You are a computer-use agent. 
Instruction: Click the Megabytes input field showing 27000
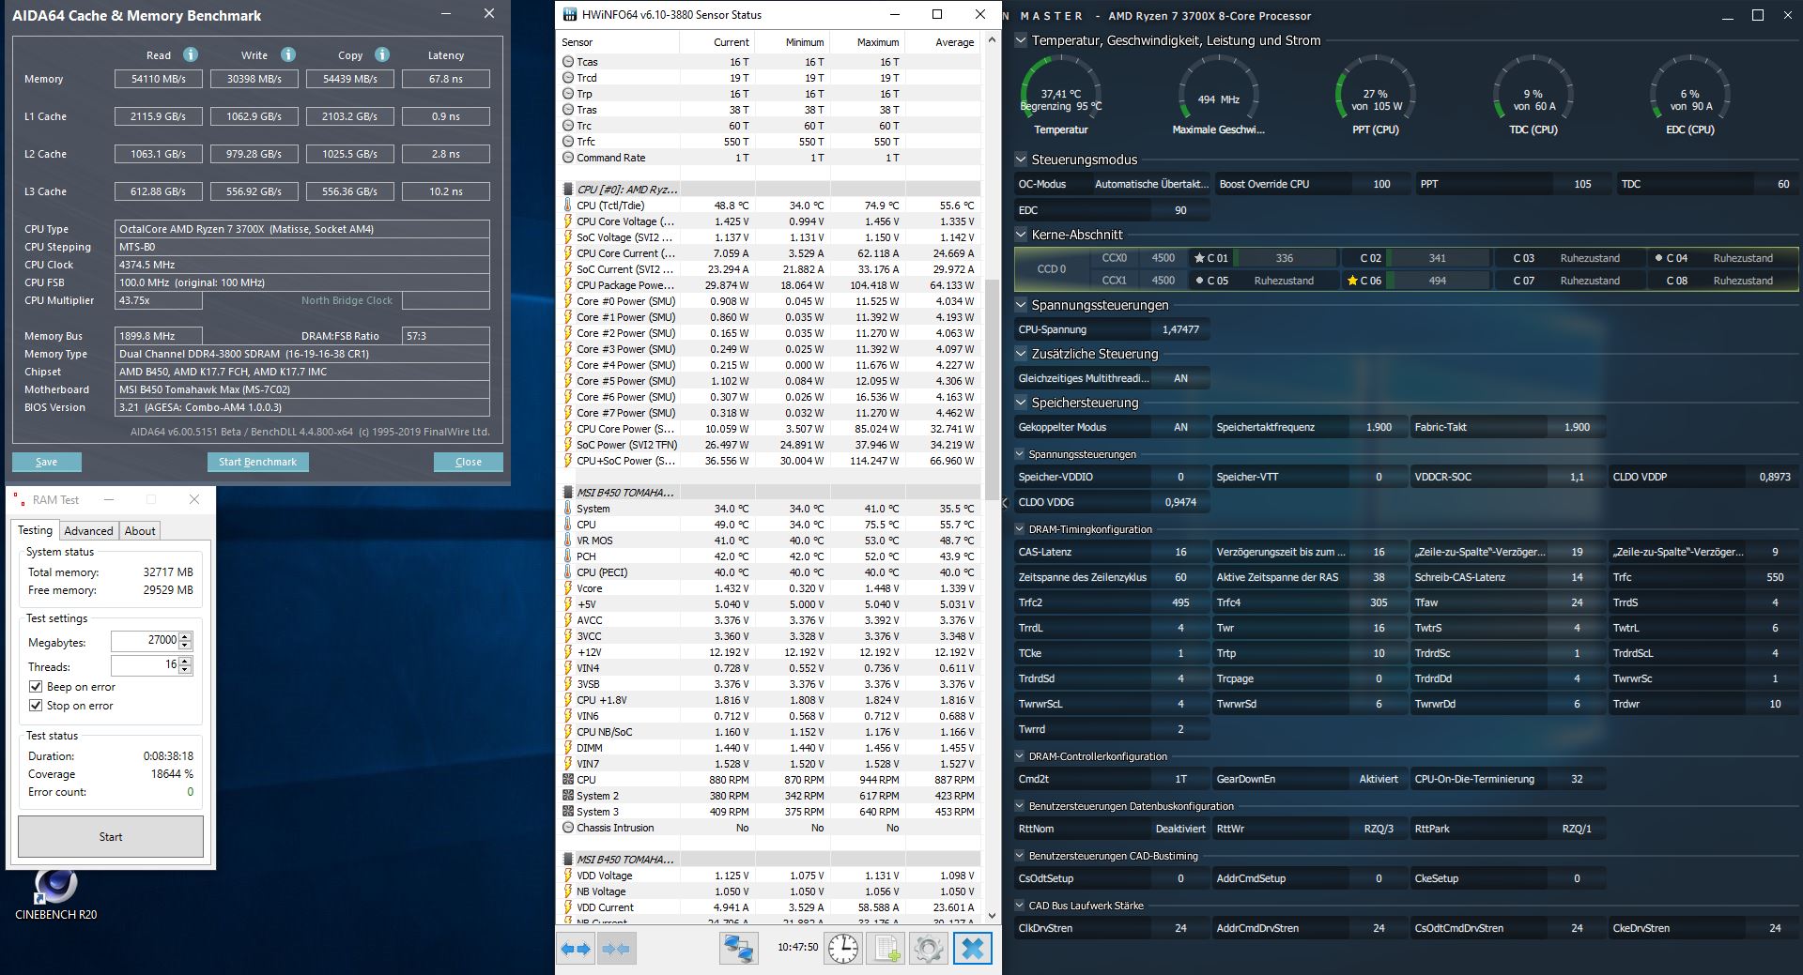coord(145,641)
